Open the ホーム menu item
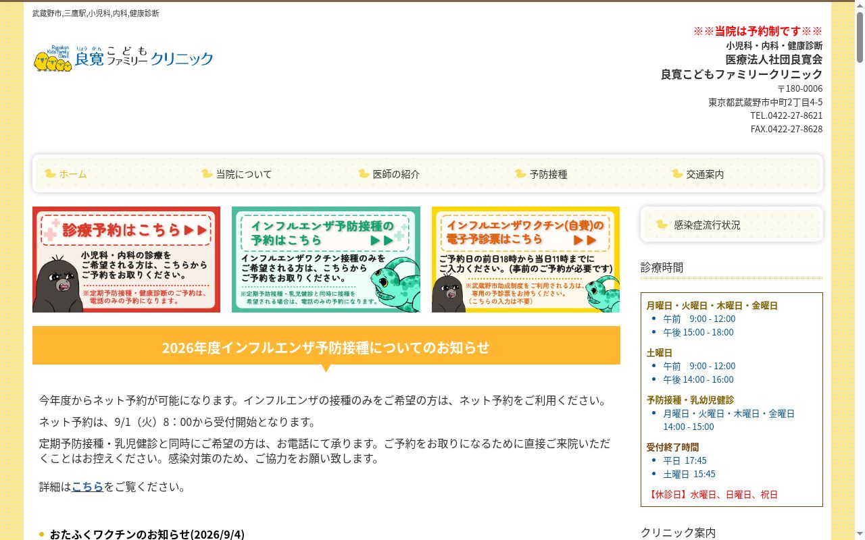The image size is (865, 540). [73, 174]
